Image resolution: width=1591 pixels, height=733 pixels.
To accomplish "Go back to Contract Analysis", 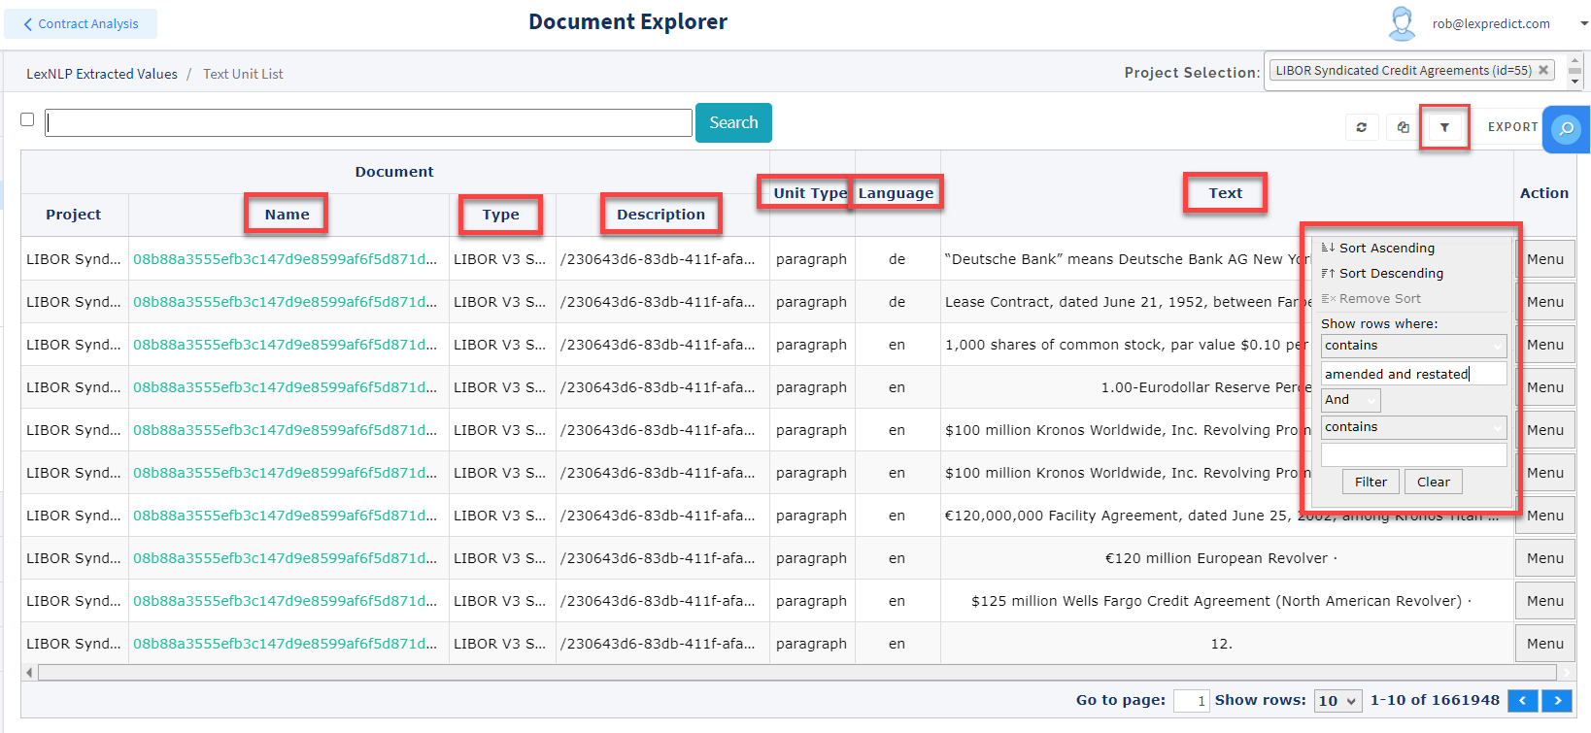I will click(x=81, y=23).
